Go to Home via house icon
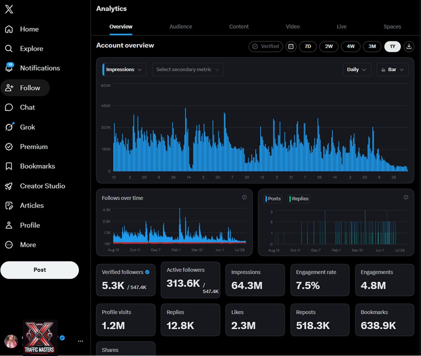The image size is (421, 356). coord(9,29)
